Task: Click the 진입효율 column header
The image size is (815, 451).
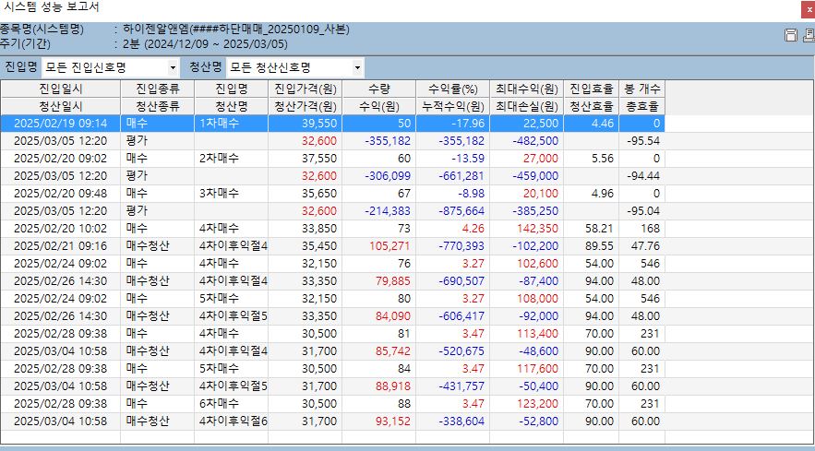Action: (x=591, y=89)
